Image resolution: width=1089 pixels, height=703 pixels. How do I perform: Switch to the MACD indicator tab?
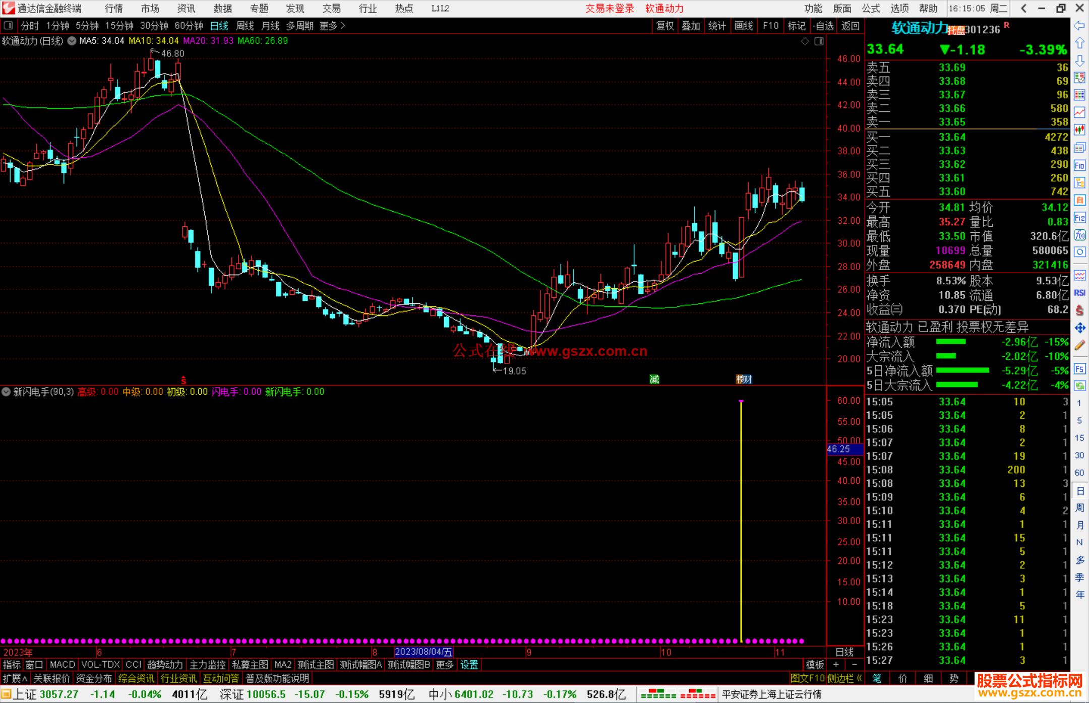coord(63,665)
